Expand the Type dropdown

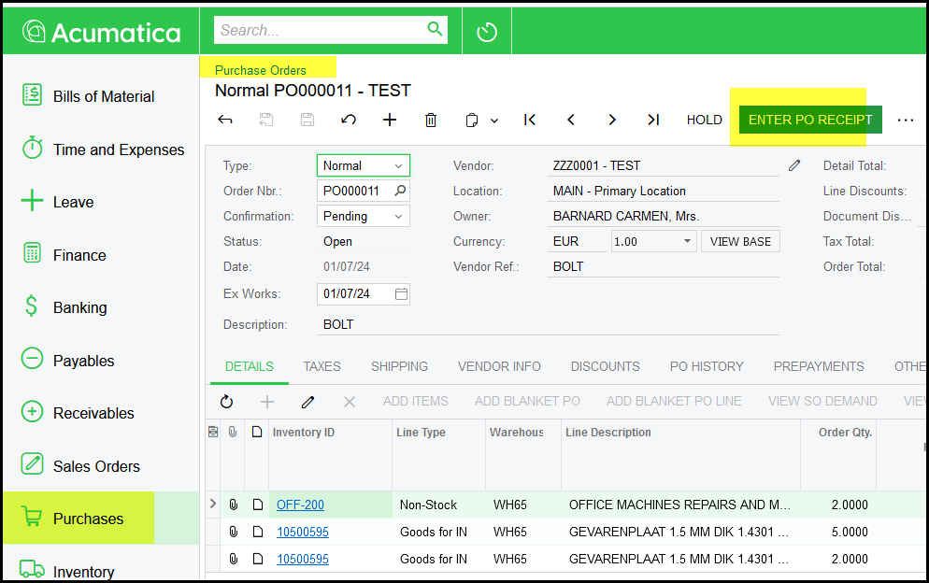[398, 166]
